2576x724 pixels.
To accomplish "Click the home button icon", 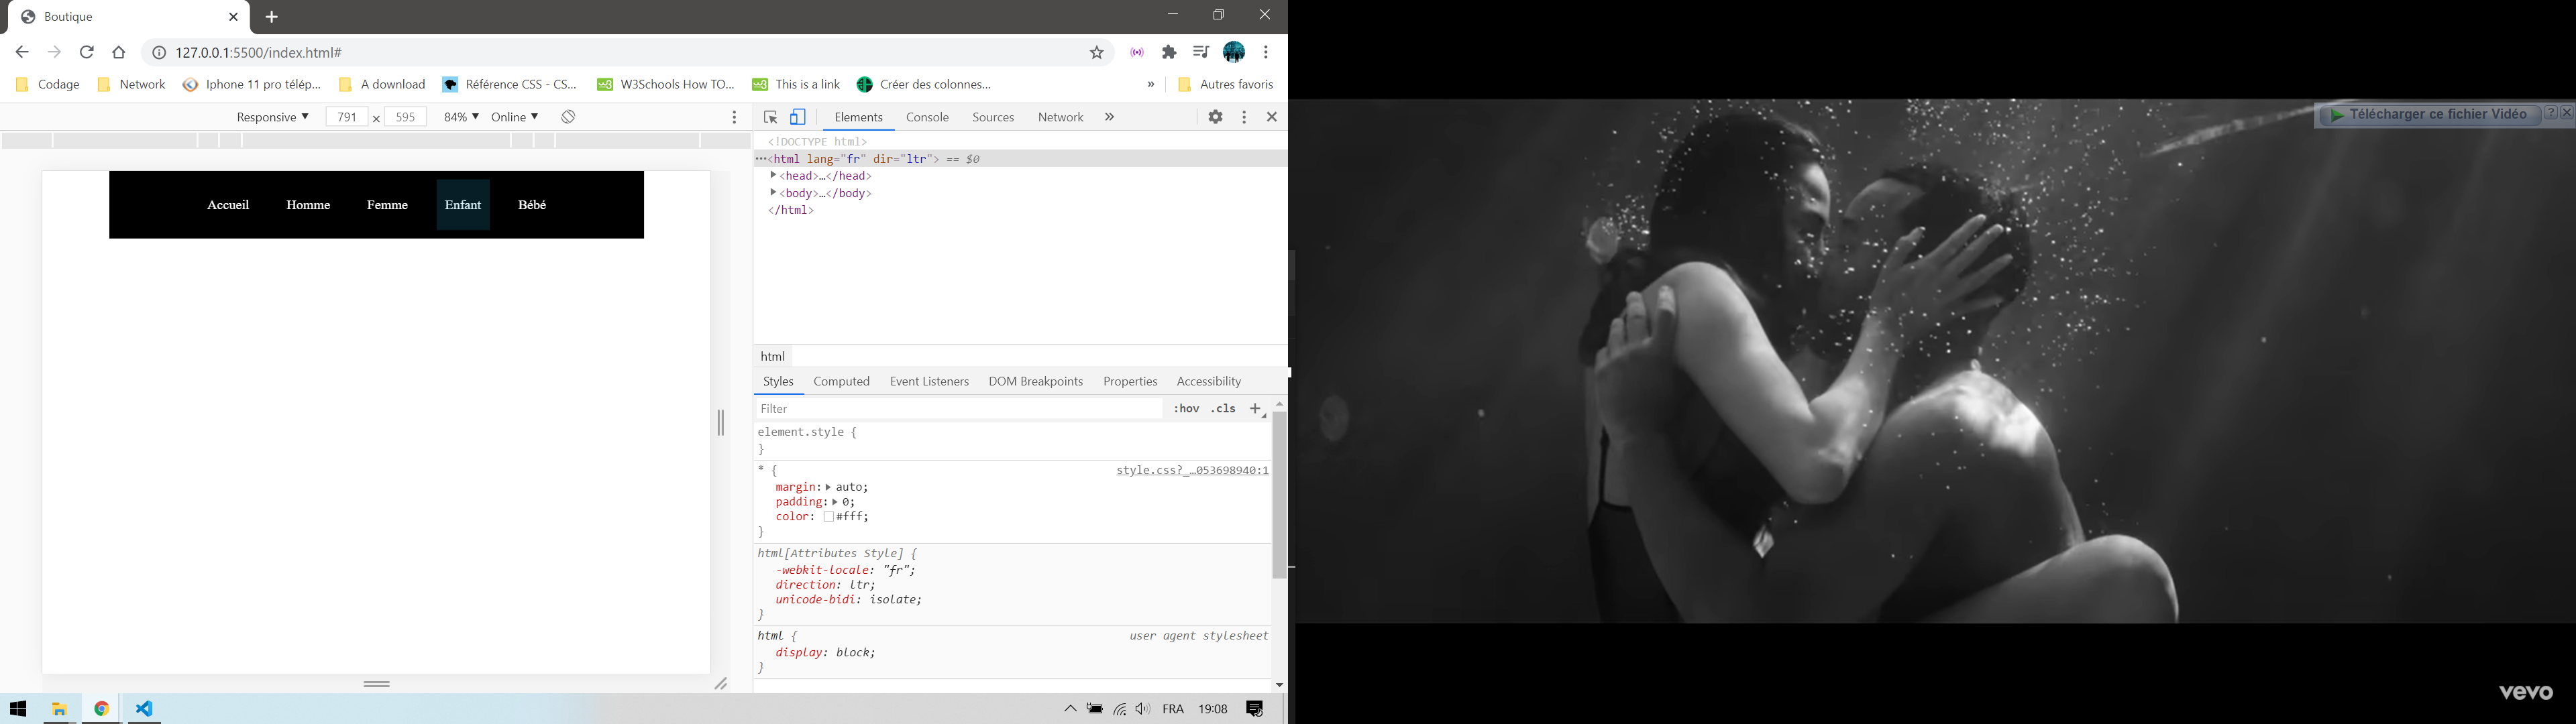I will 119,52.
